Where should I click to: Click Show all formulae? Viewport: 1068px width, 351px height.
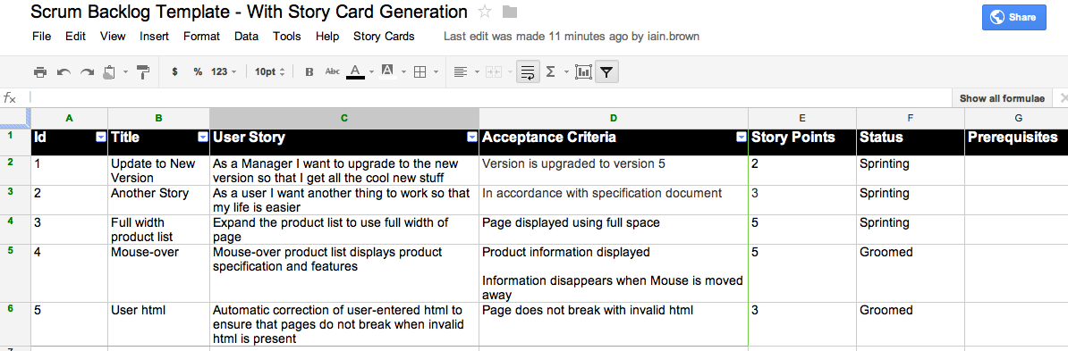[x=1002, y=98]
